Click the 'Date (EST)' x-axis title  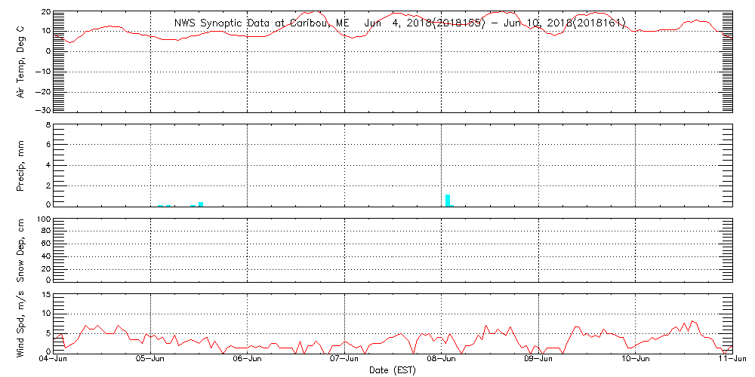[x=393, y=371]
